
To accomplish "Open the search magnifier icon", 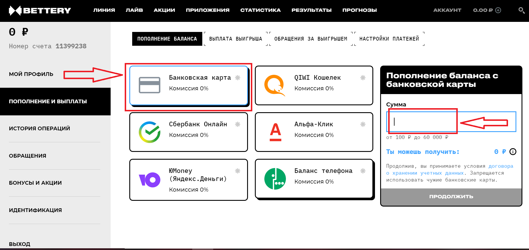I will (x=522, y=11).
